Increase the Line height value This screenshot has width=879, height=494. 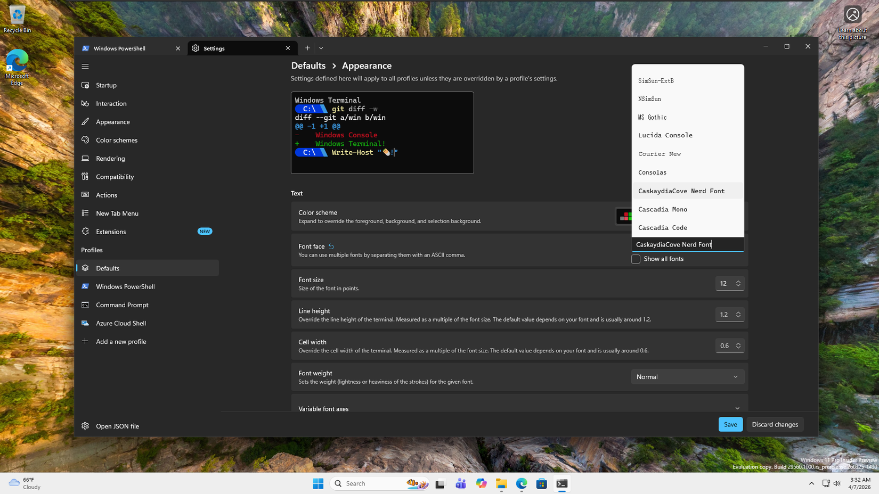point(737,311)
